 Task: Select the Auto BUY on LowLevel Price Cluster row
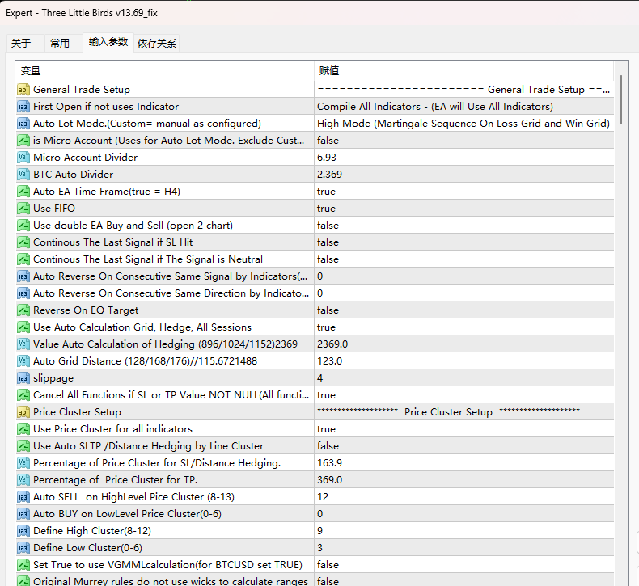click(315, 514)
